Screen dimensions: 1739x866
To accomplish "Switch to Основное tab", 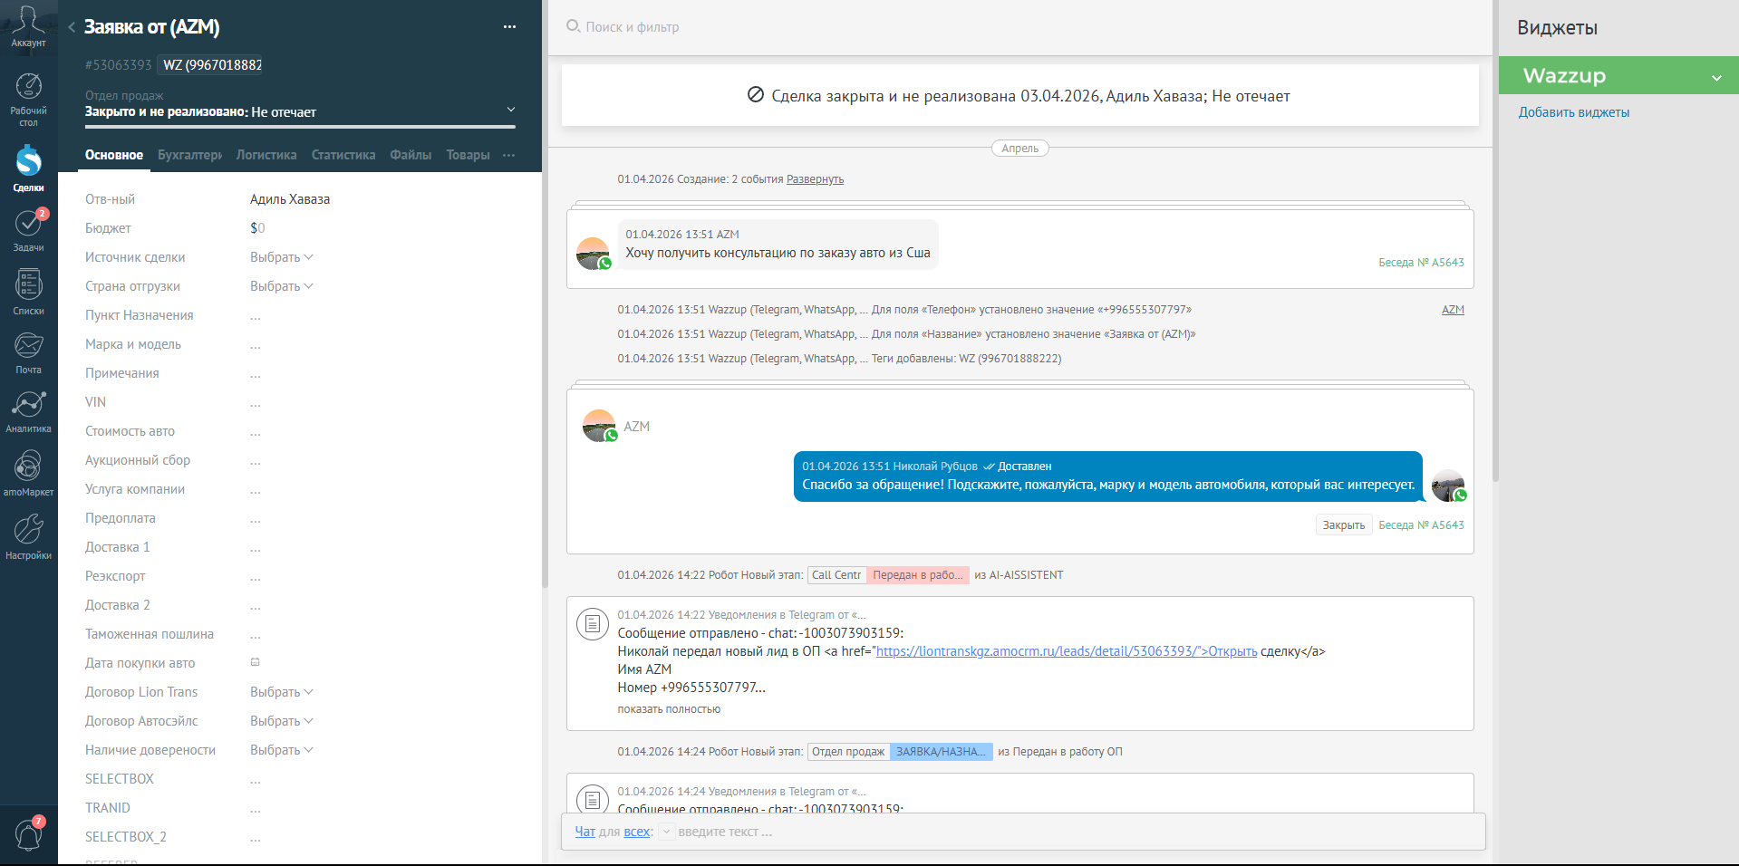I will point(114,155).
